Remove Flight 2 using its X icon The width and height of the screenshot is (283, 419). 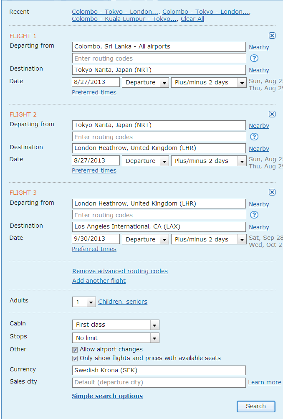click(x=272, y=114)
